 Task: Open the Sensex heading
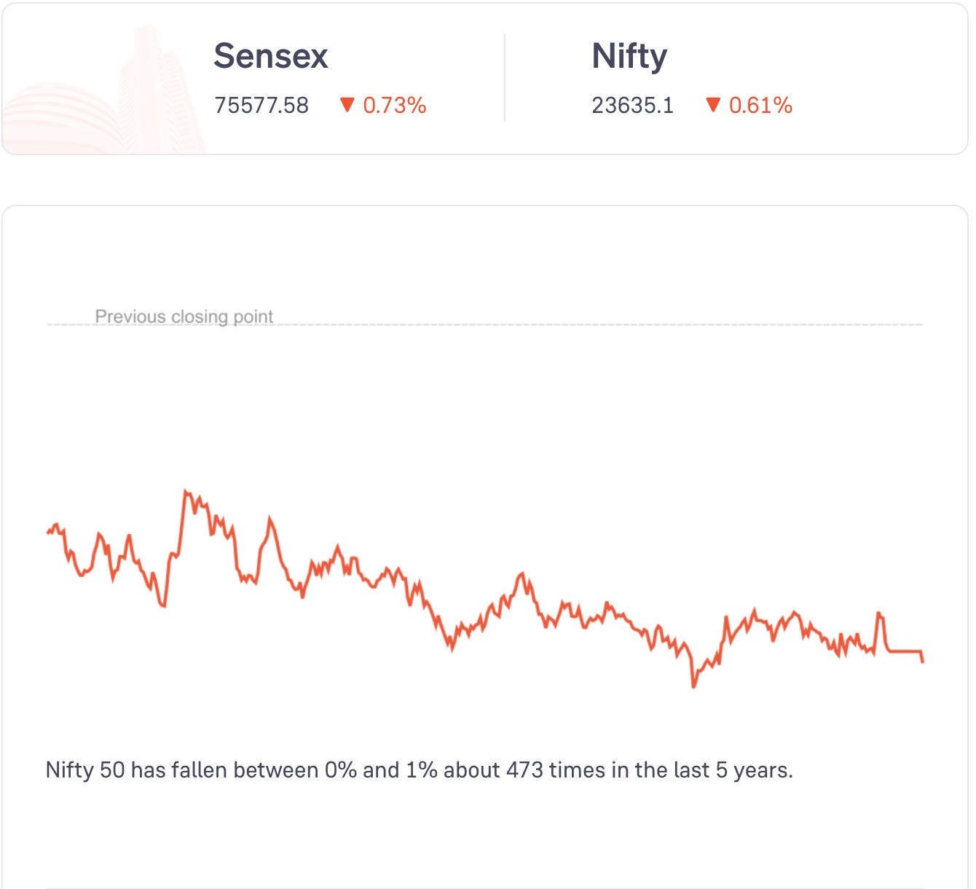coord(271,56)
